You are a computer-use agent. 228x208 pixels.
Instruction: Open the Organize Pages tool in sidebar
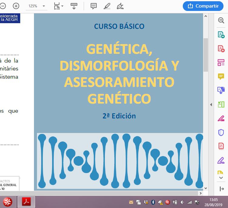point(221,63)
